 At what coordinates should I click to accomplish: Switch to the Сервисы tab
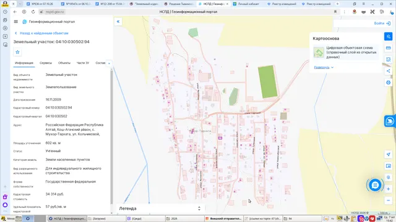46,63
